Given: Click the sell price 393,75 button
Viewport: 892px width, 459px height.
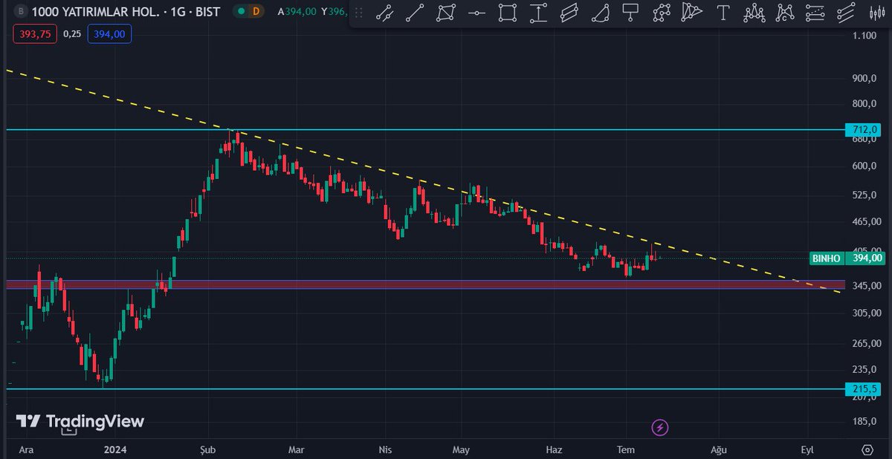Looking at the screenshot, I should click(x=36, y=33).
